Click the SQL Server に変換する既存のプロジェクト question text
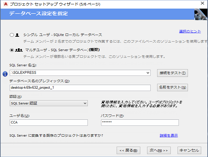This screenshot has width=208, height=157. (56, 136)
